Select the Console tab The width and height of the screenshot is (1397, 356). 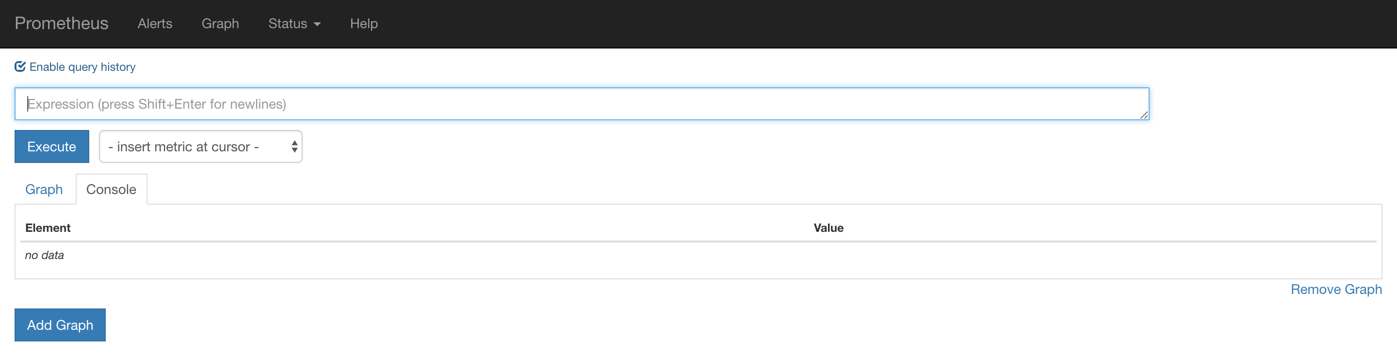(x=111, y=189)
